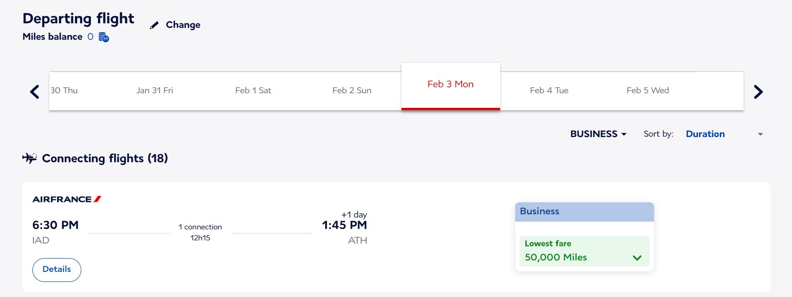Viewport: 792px width, 297px height.
Task: Select the Feb 3 Mon date tab
Action: click(x=450, y=84)
